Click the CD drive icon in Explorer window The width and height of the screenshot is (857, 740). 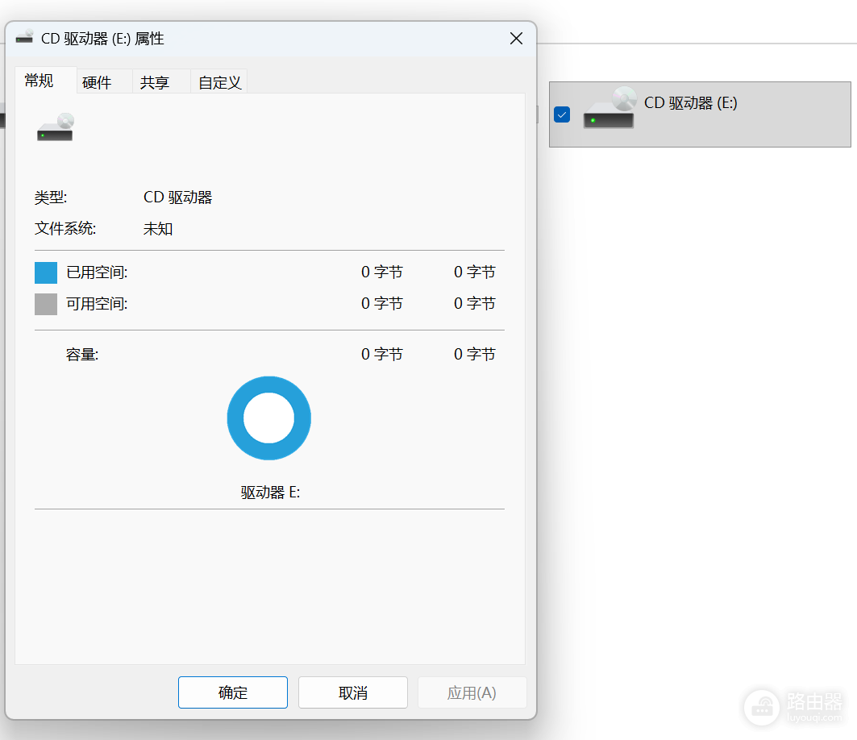[x=610, y=108]
